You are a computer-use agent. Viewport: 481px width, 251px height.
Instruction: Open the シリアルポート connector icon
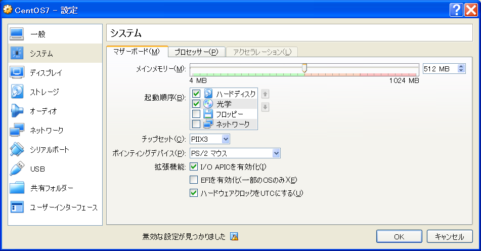pyautogui.click(x=17, y=149)
